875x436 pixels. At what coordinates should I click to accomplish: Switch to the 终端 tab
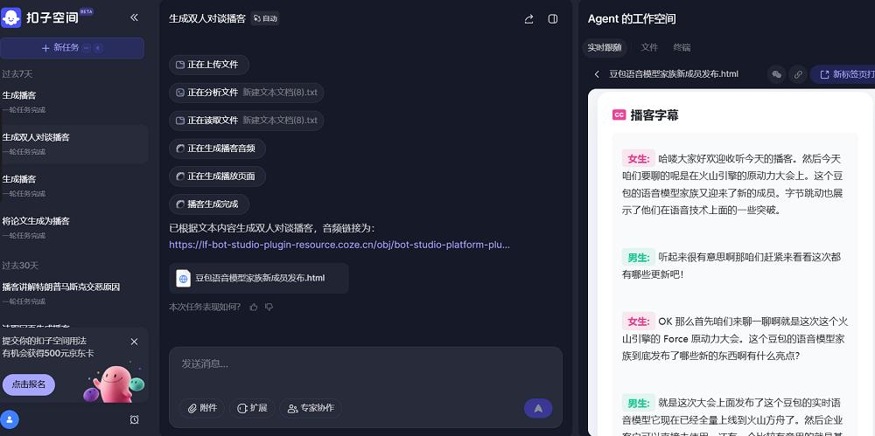682,47
